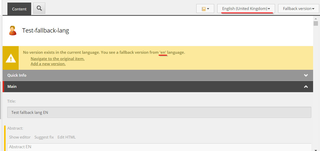Click the Add a new version link
Viewport: 320px width, 151px height.
point(48,64)
